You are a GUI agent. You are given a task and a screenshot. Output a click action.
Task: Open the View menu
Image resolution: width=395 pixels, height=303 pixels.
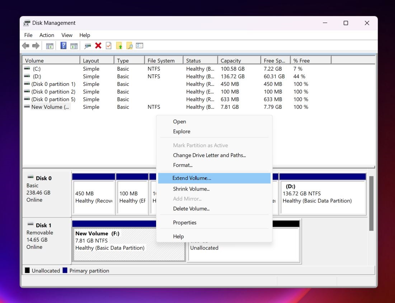click(67, 35)
